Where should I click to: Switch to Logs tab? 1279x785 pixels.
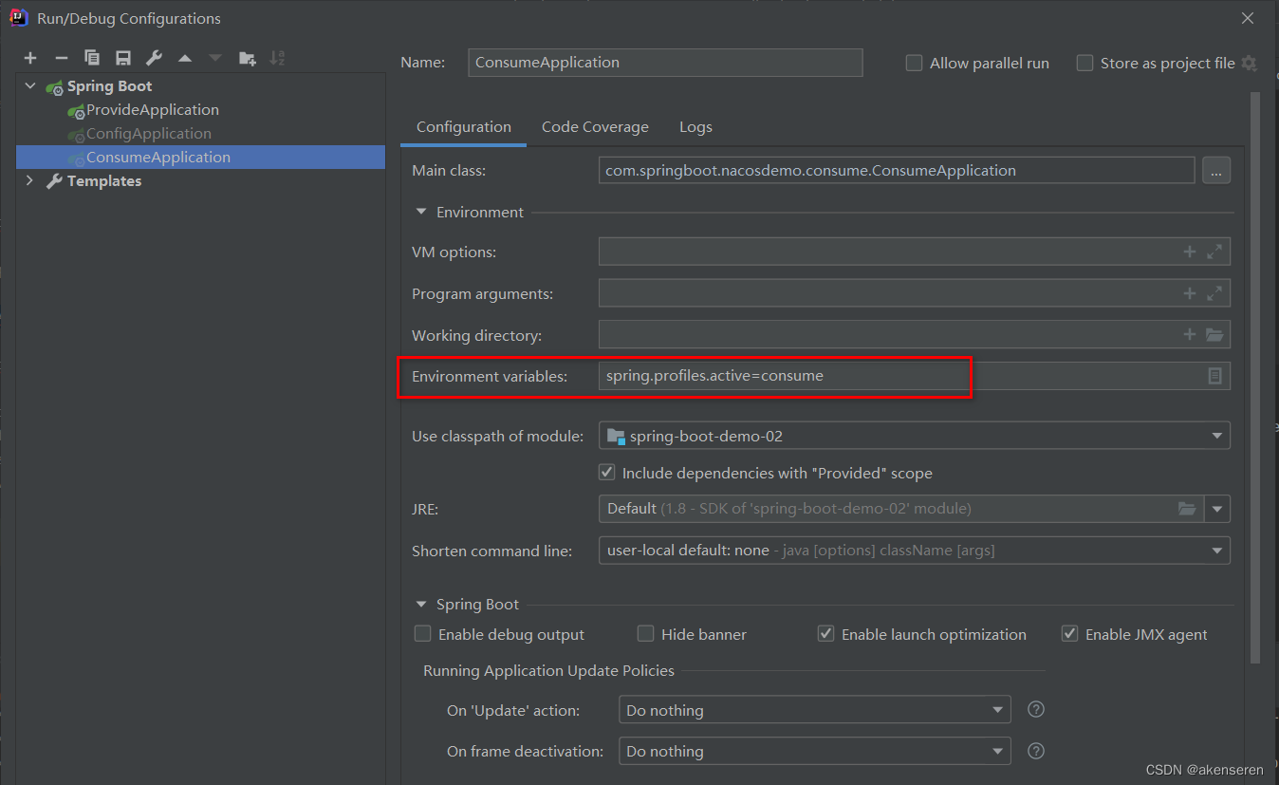695,127
